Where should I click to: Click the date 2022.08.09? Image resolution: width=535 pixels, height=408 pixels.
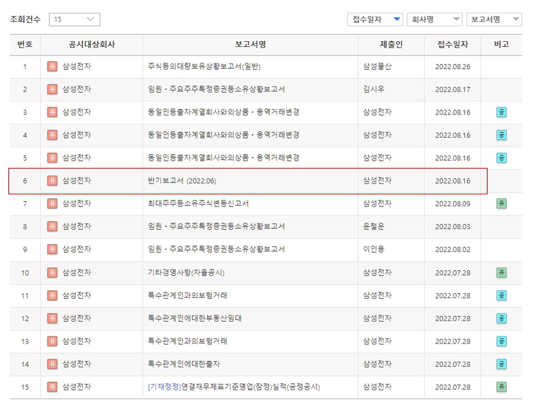(453, 204)
